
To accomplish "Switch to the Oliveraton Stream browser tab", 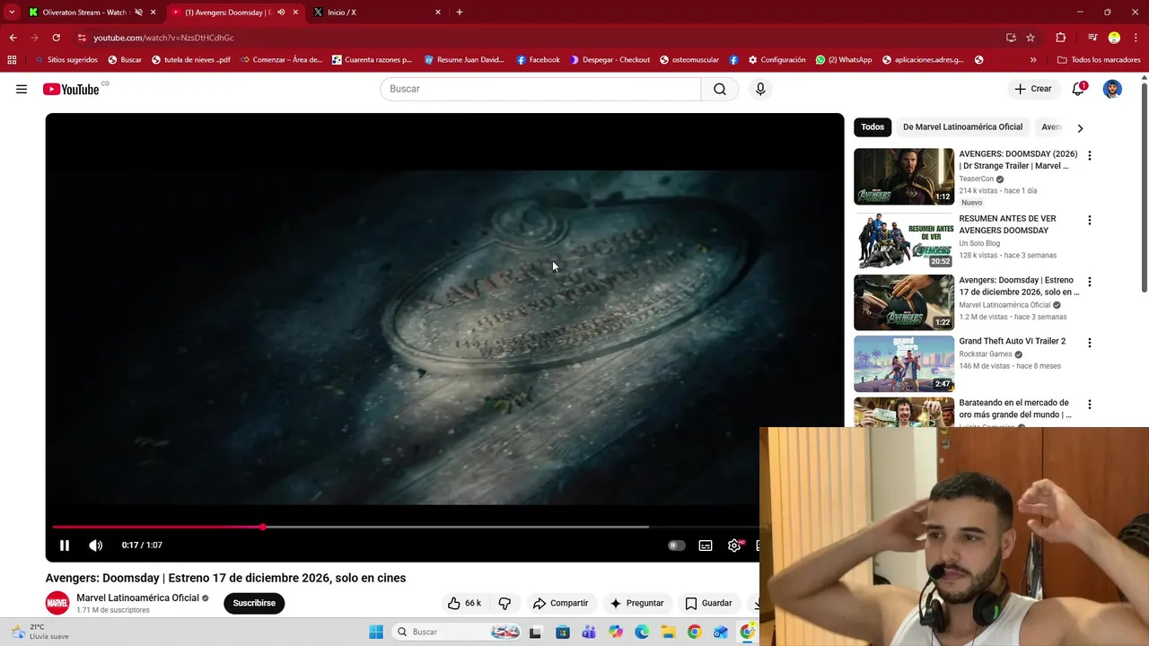I will [x=85, y=13].
